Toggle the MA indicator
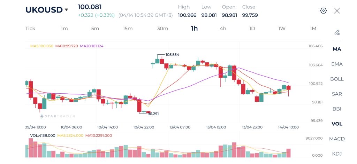 pyautogui.click(x=337, y=49)
